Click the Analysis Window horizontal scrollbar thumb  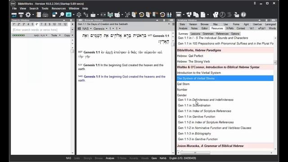195,153
